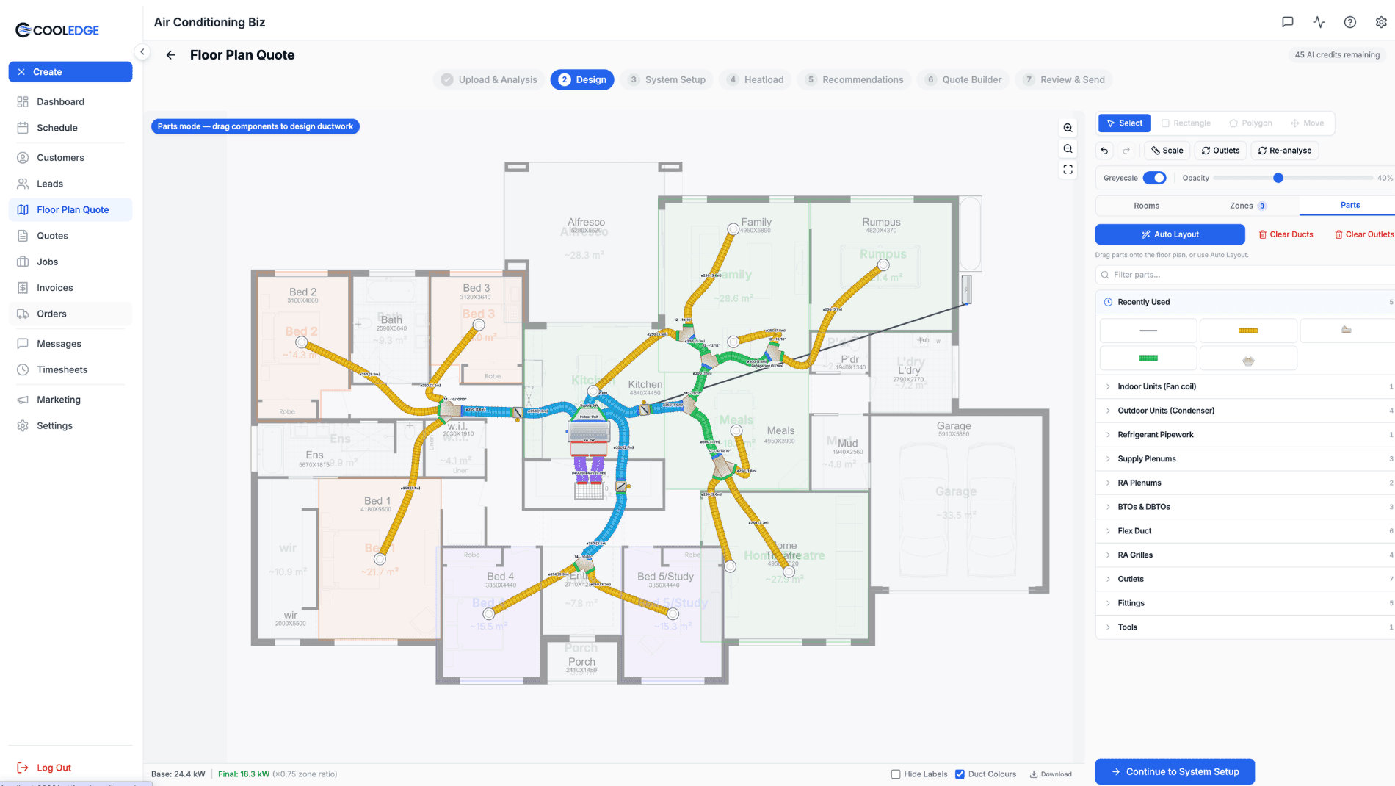Click the Scale tool above the floor plan
Screen dimensions: 1395x786
tap(1167, 150)
